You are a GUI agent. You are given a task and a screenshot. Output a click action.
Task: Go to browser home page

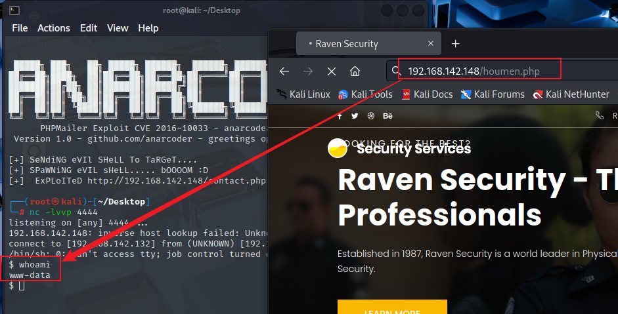click(355, 71)
